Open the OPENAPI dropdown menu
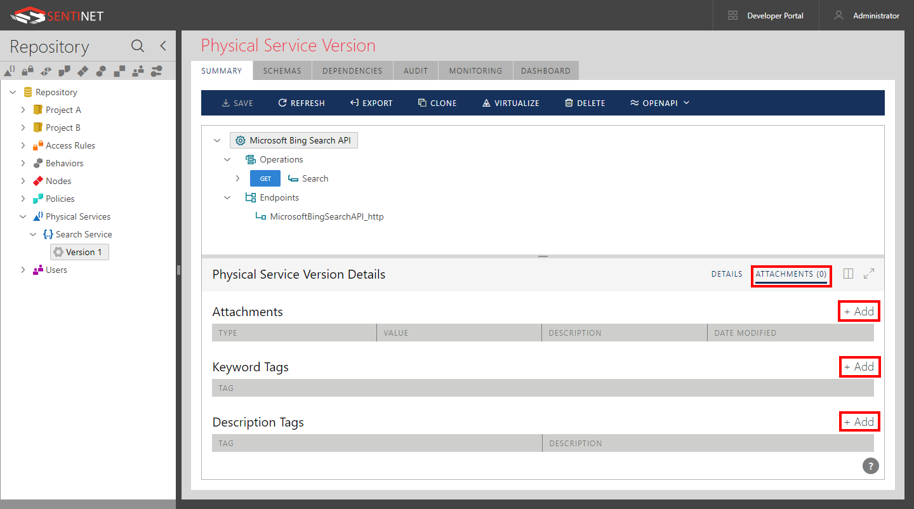 (659, 103)
